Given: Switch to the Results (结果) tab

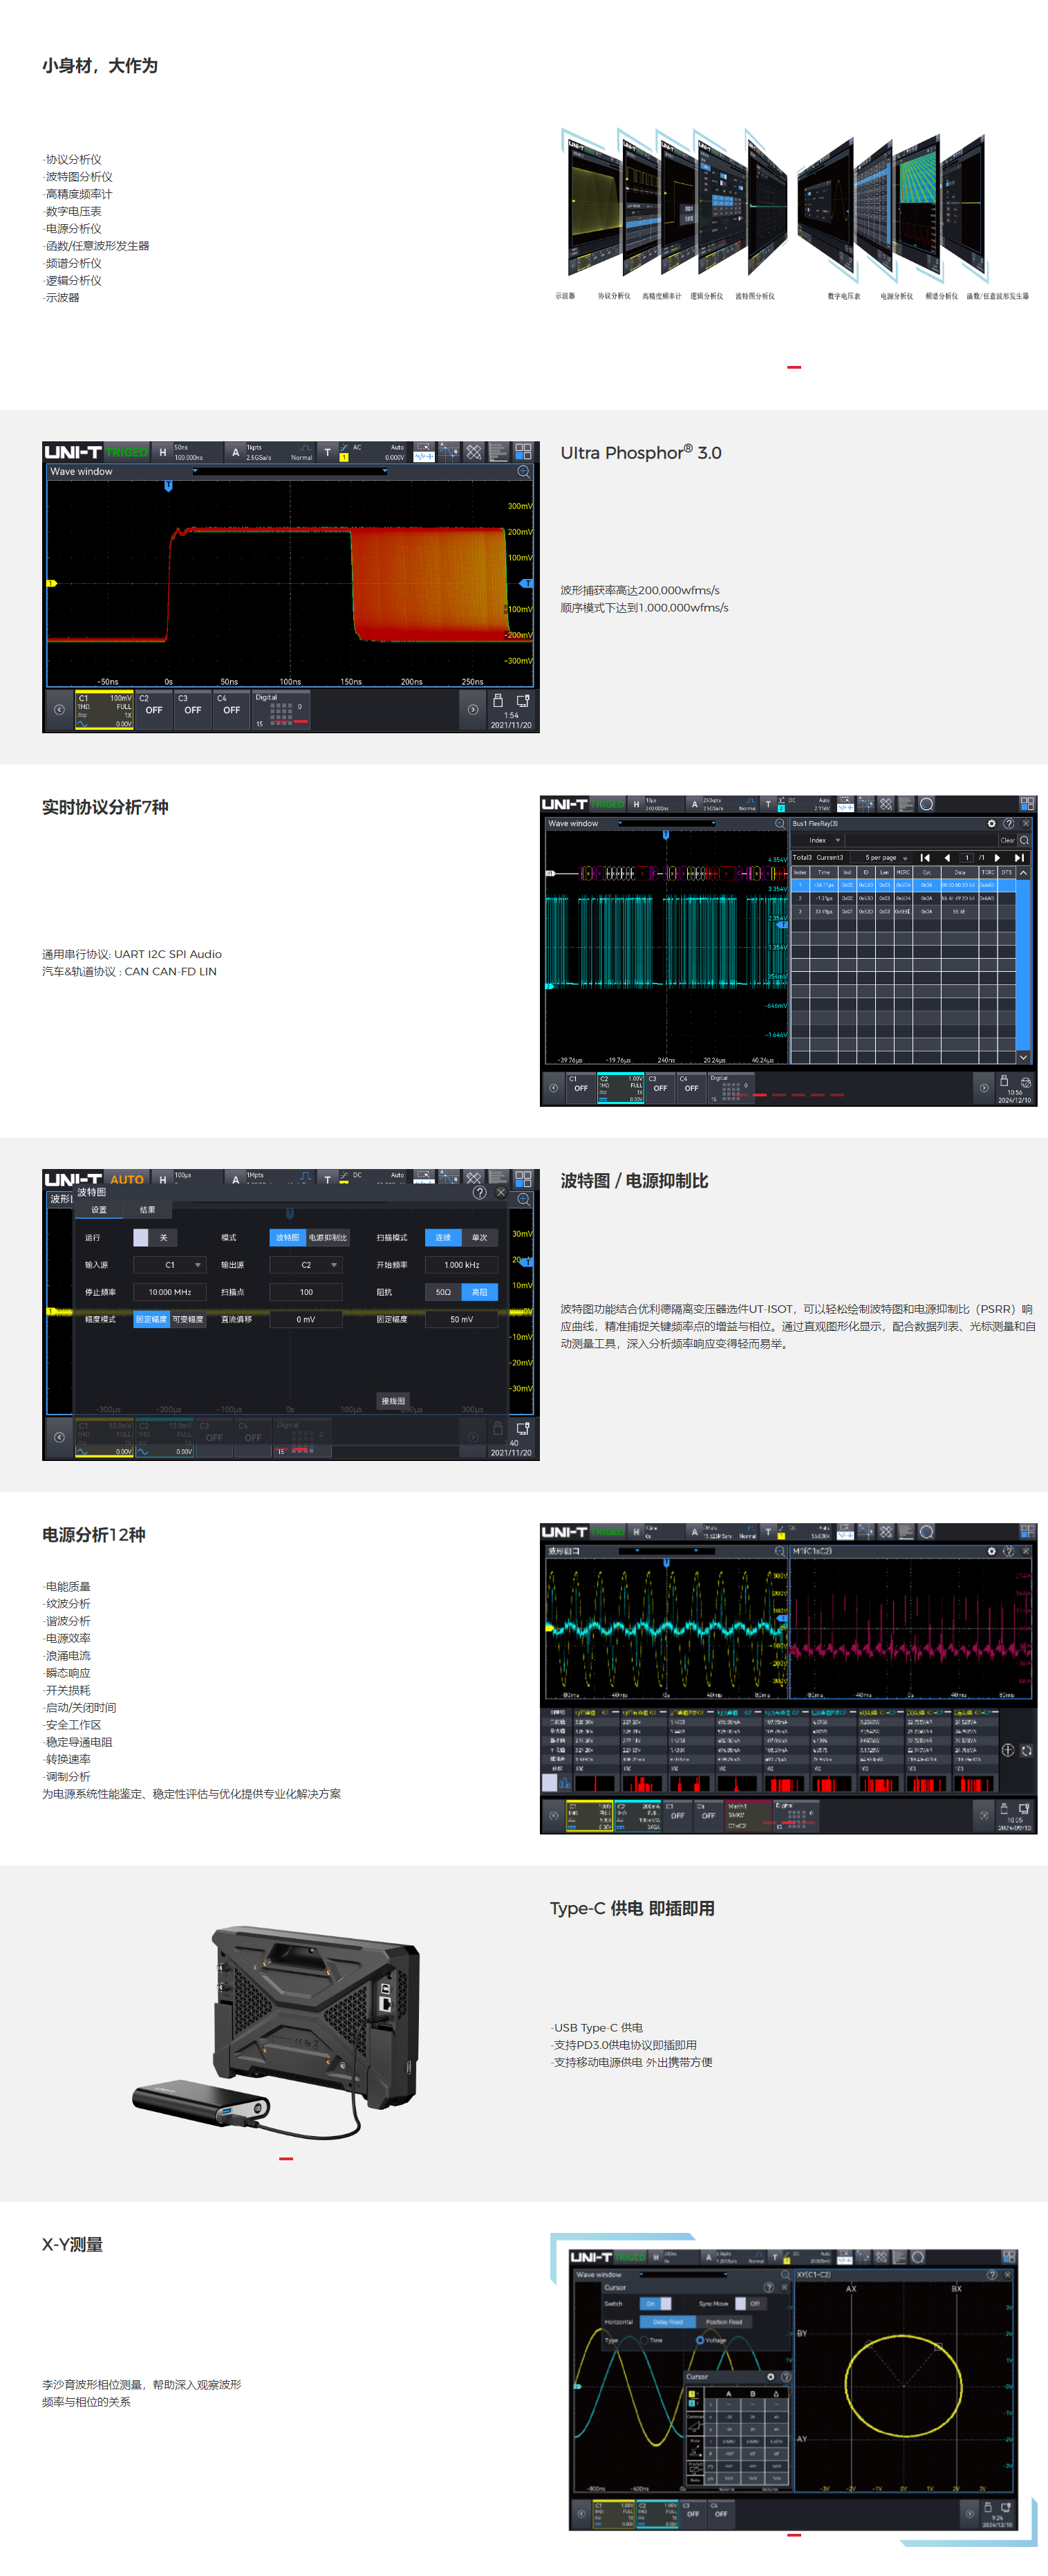Looking at the screenshot, I should click(x=148, y=1210).
